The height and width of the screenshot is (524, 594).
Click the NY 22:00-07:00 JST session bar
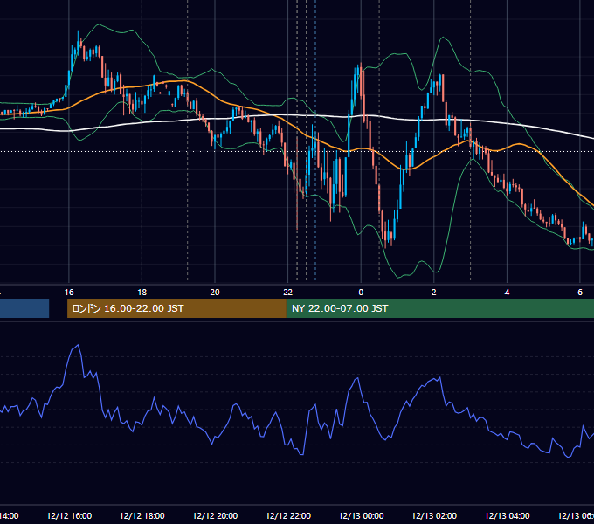439,308
